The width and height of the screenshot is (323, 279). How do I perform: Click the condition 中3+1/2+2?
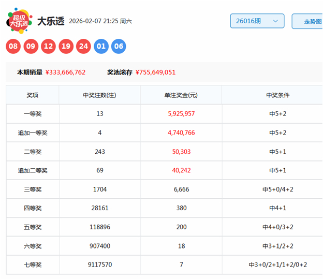(x=278, y=246)
